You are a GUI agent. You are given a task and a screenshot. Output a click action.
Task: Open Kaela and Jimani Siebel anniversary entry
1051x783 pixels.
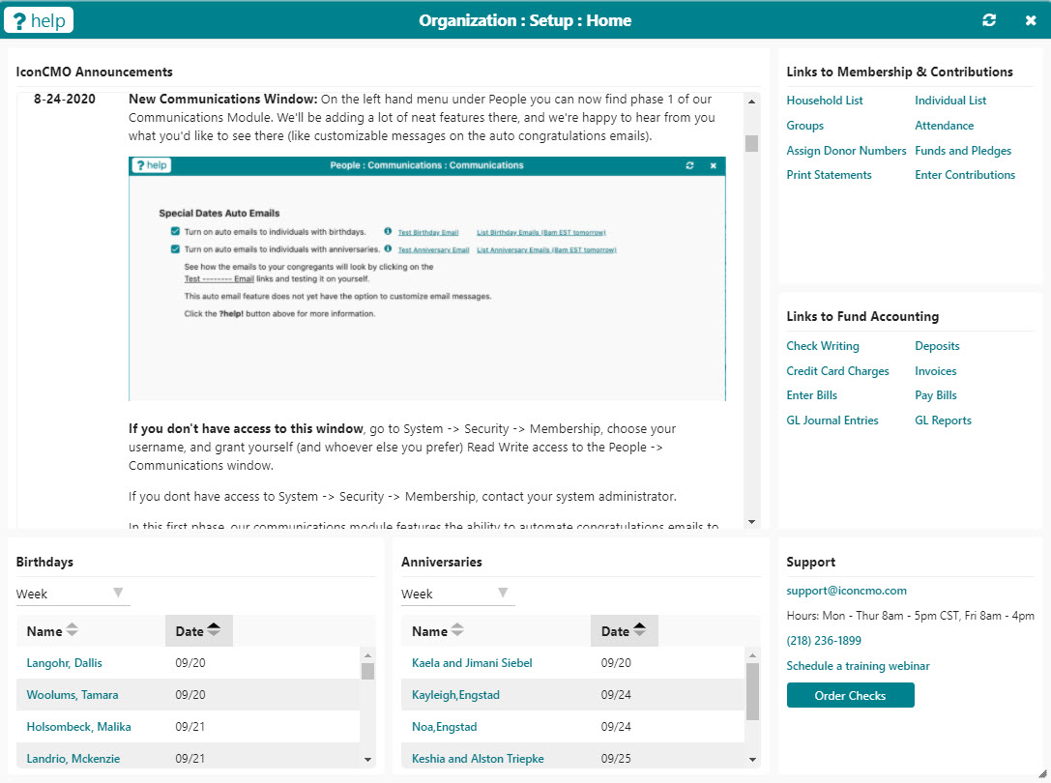click(x=472, y=663)
